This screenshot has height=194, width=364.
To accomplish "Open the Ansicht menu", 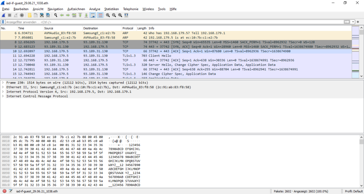I will tap(38, 9).
